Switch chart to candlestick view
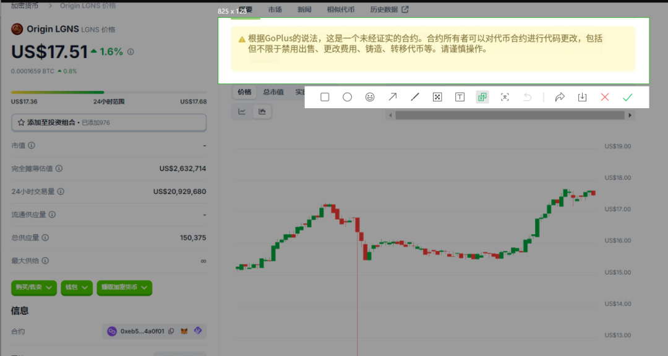This screenshot has width=668, height=356. click(260, 111)
